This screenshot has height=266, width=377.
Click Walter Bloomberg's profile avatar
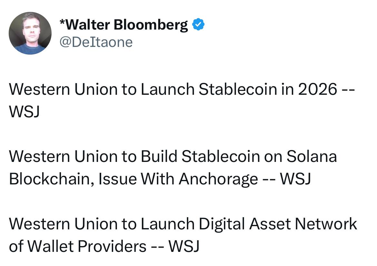pos(30,33)
